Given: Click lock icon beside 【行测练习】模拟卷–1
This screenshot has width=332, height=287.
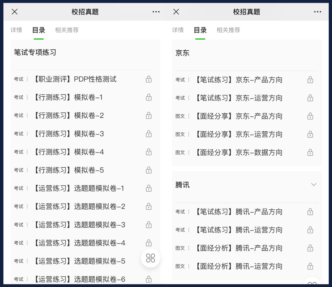Looking at the screenshot, I should pyautogui.click(x=149, y=97).
